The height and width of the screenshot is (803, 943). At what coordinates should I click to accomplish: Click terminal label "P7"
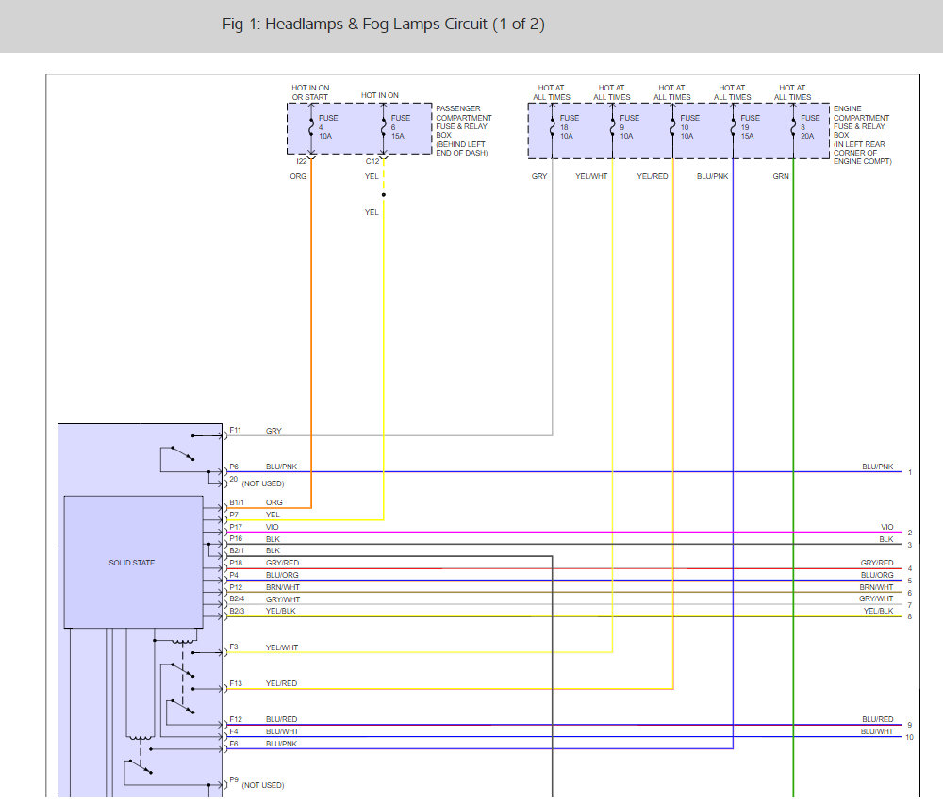click(234, 515)
